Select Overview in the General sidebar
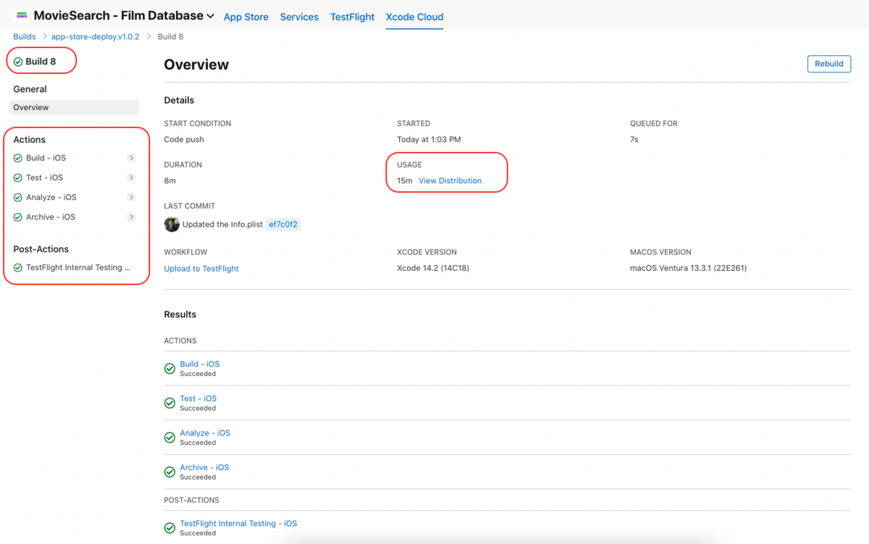 (x=75, y=107)
